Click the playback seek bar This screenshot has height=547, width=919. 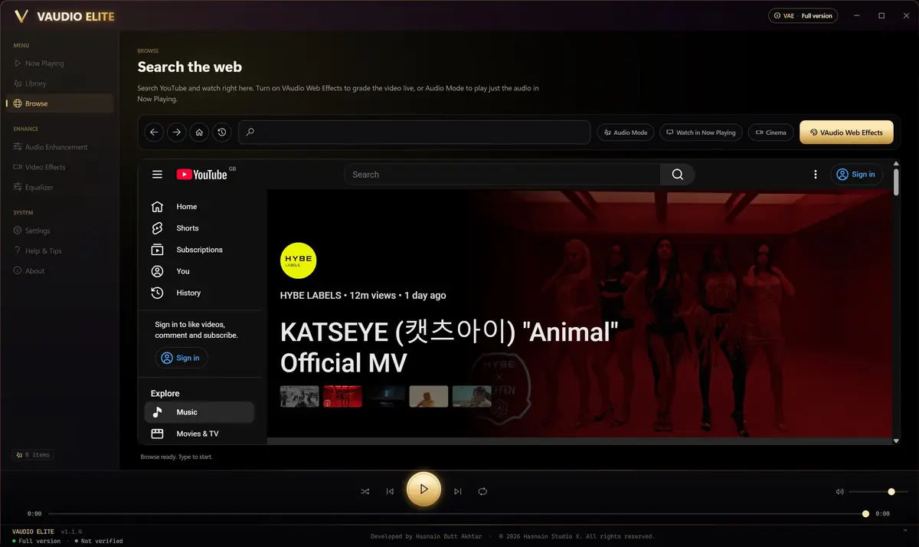tap(459, 513)
